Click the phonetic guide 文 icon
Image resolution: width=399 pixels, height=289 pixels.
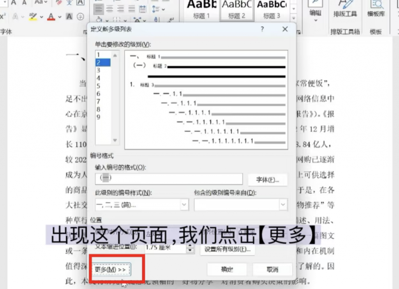[69, 3]
